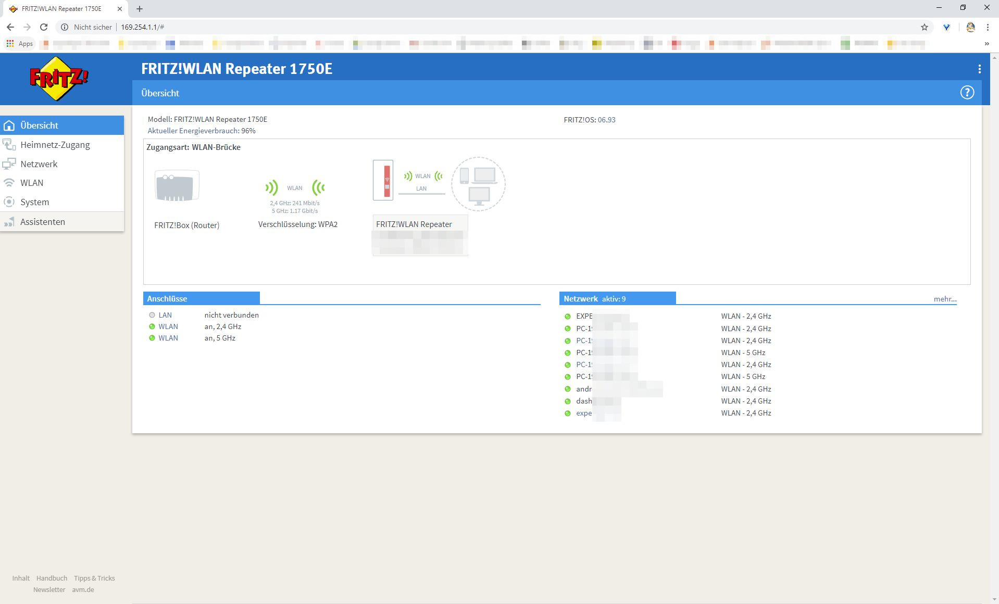This screenshot has width=999, height=604.
Task: Click the browser back arrow
Action: 10,27
